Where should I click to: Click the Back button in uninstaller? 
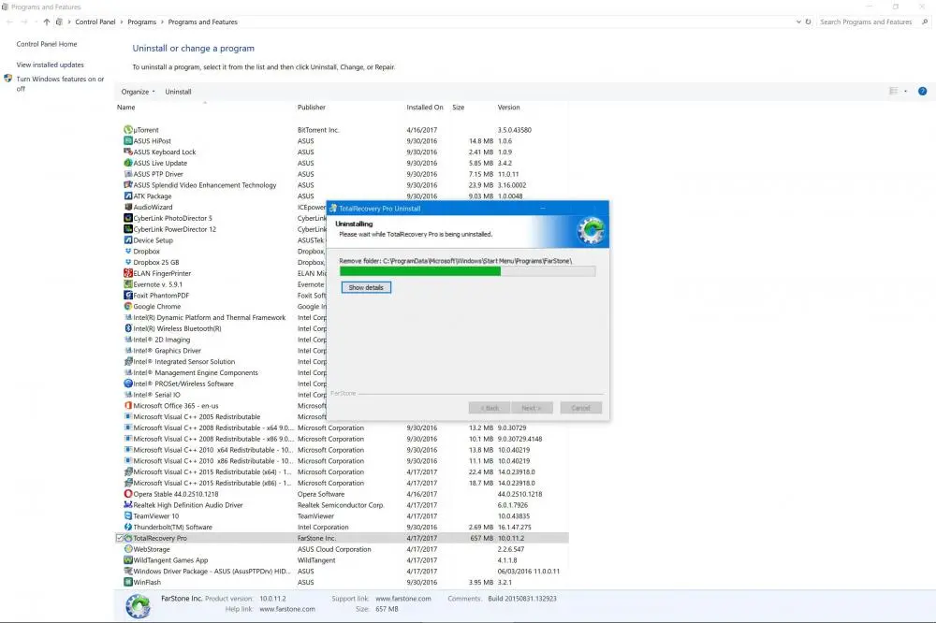click(489, 408)
